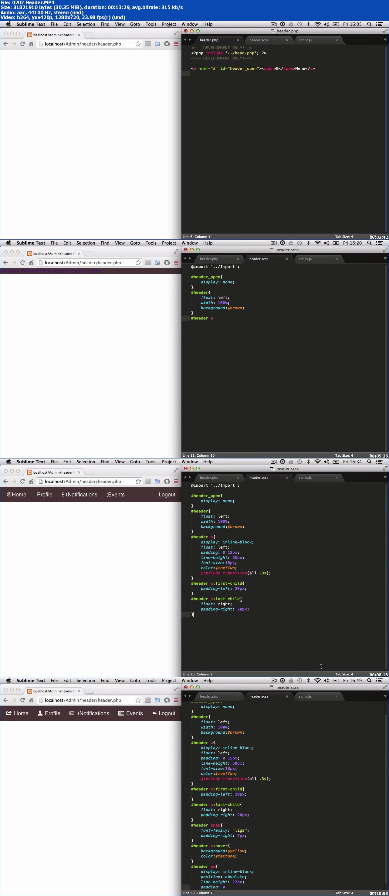Open the tab list dropdown arrow in the 16:05 frame's Sublime window
This screenshot has width=389, height=896.
(385, 40)
